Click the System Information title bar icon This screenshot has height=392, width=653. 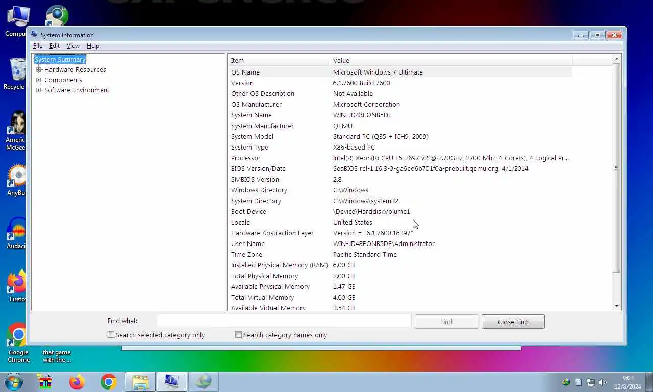[34, 35]
